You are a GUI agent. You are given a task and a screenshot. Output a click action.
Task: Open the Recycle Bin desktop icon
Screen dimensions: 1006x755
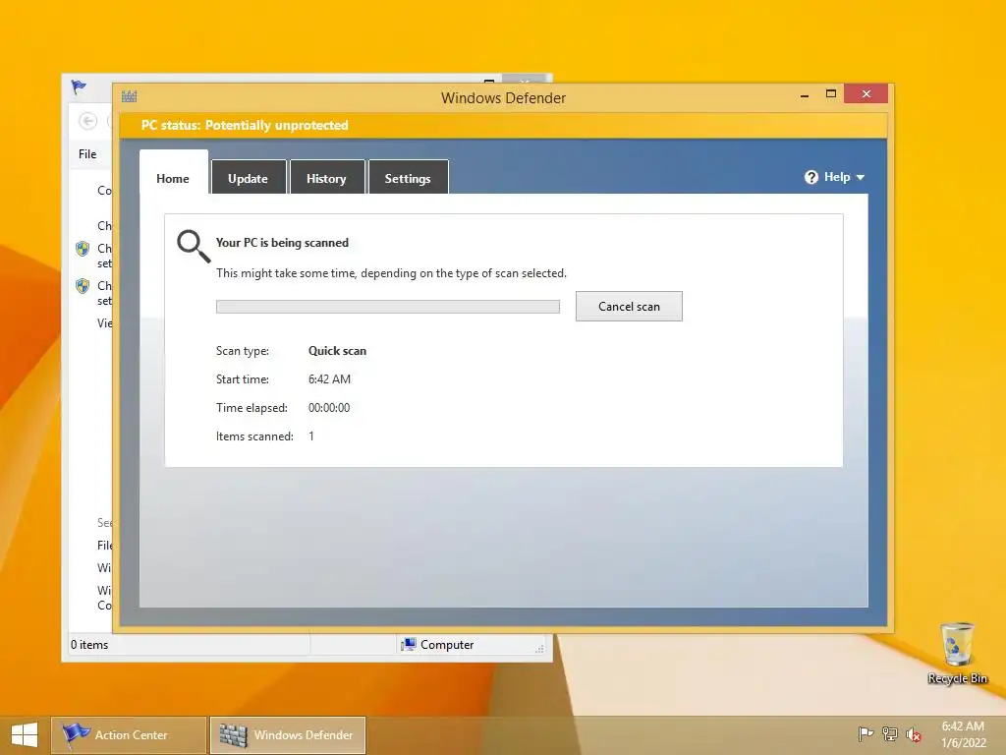[957, 653]
